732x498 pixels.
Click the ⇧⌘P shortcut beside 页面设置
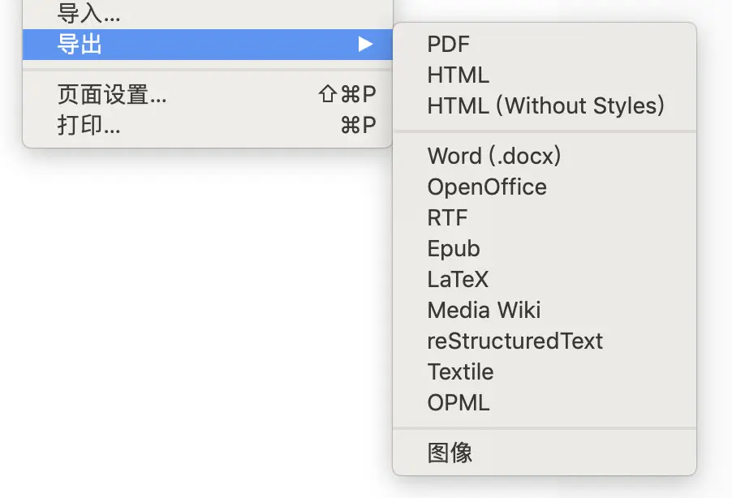pyautogui.click(x=348, y=95)
